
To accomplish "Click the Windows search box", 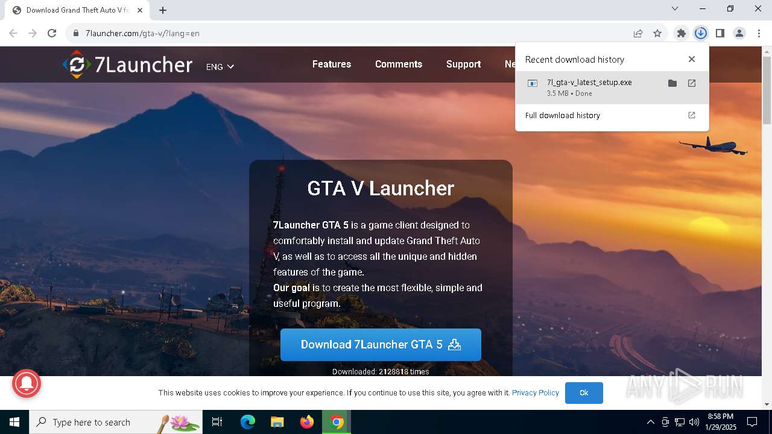I will pyautogui.click(x=115, y=422).
